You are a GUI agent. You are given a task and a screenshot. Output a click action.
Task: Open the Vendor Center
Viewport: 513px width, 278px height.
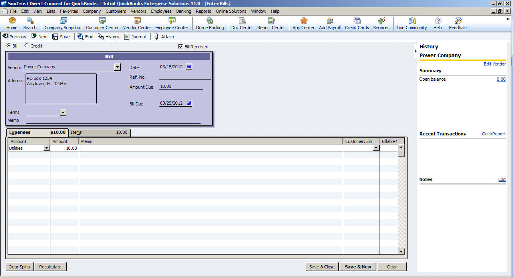pyautogui.click(x=137, y=24)
